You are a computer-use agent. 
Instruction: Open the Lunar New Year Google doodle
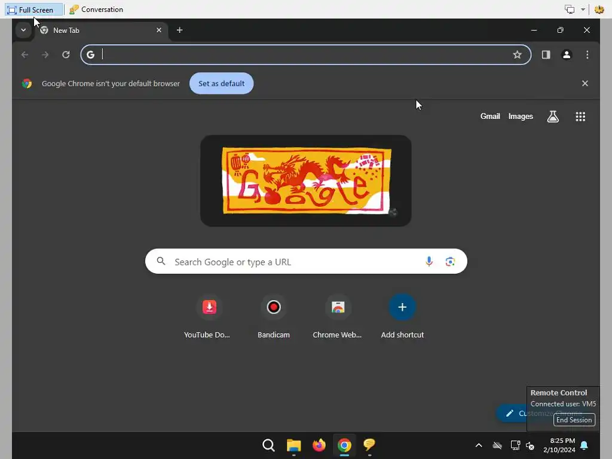click(307, 180)
